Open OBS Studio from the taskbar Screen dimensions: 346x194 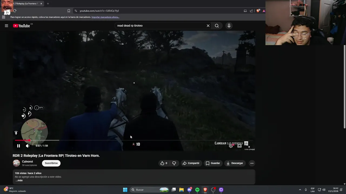(213, 190)
